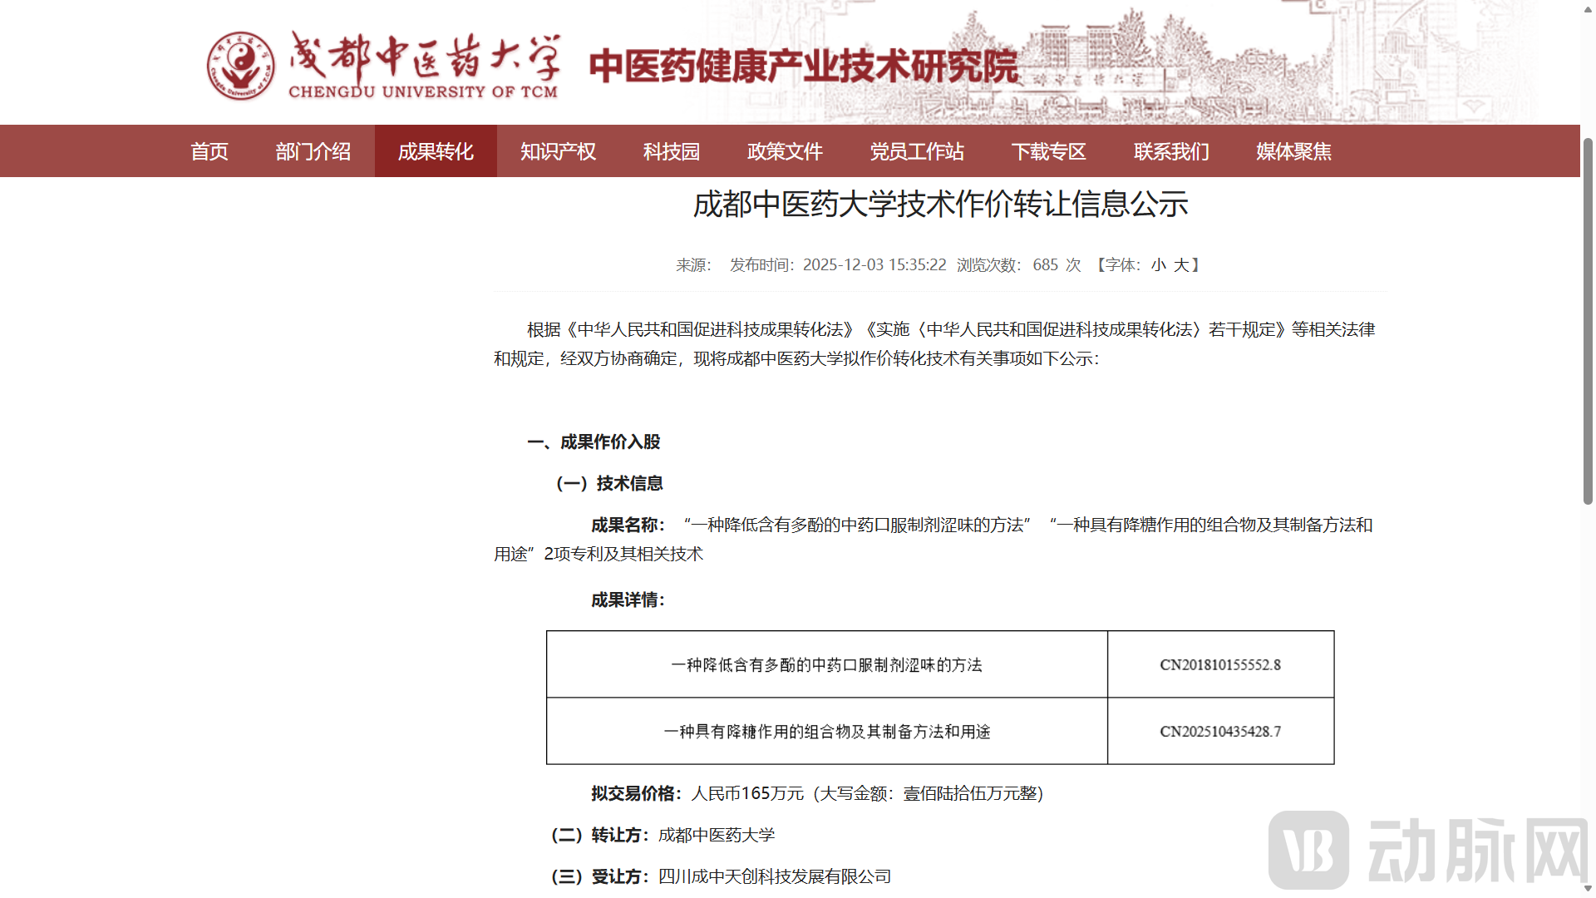Open the 下载专区 page
Viewport: 1596px width, 898px height.
(x=1049, y=151)
